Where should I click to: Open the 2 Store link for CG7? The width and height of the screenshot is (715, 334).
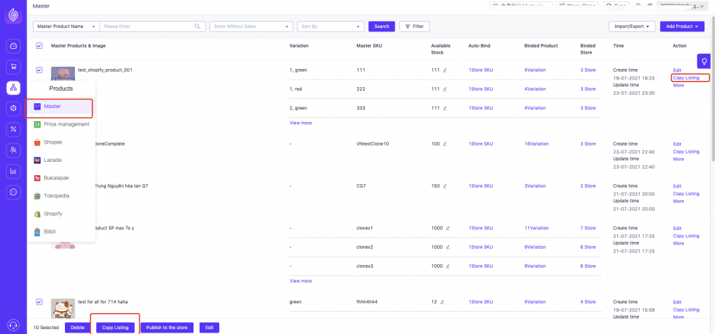(588, 186)
